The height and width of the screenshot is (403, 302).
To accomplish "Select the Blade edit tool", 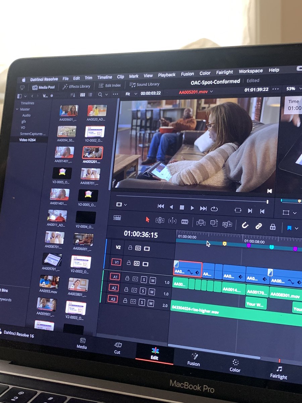I will tap(185, 222).
